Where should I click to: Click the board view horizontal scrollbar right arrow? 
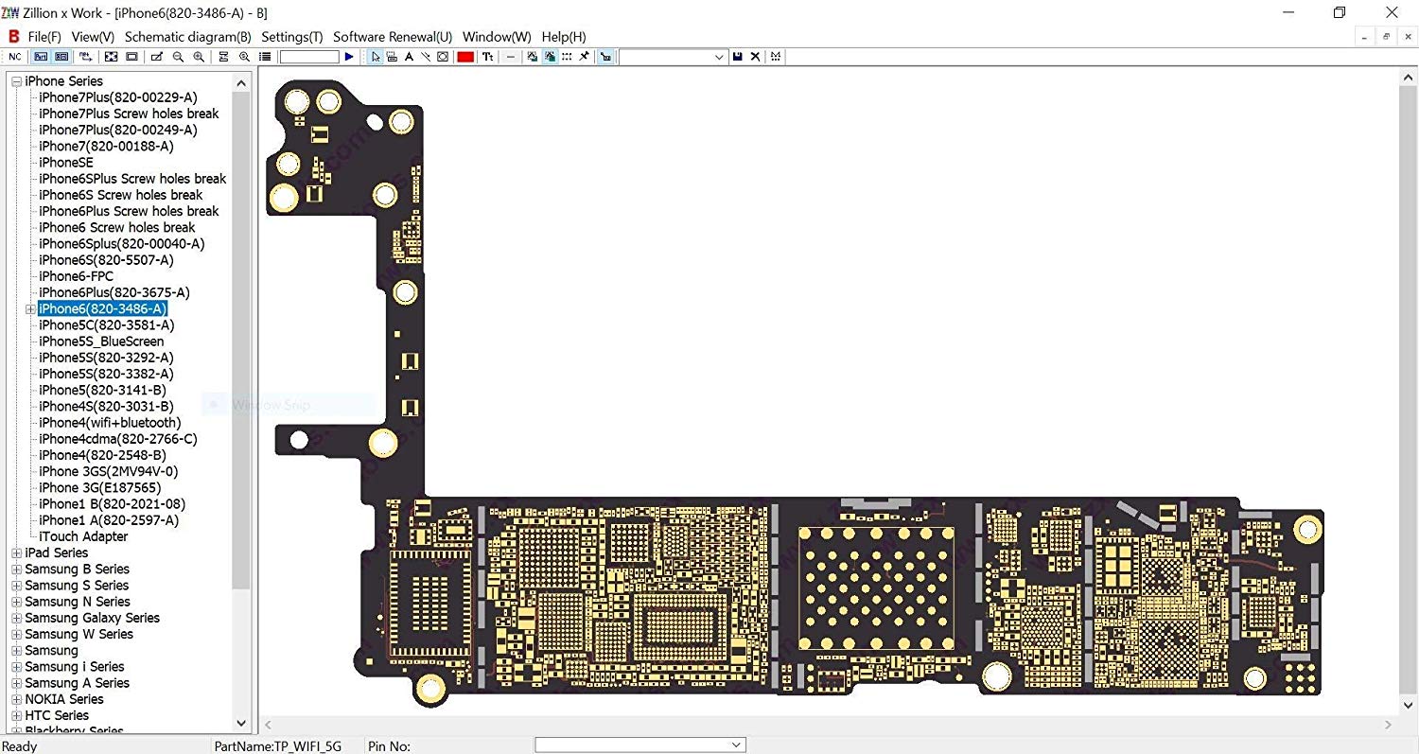click(1388, 725)
